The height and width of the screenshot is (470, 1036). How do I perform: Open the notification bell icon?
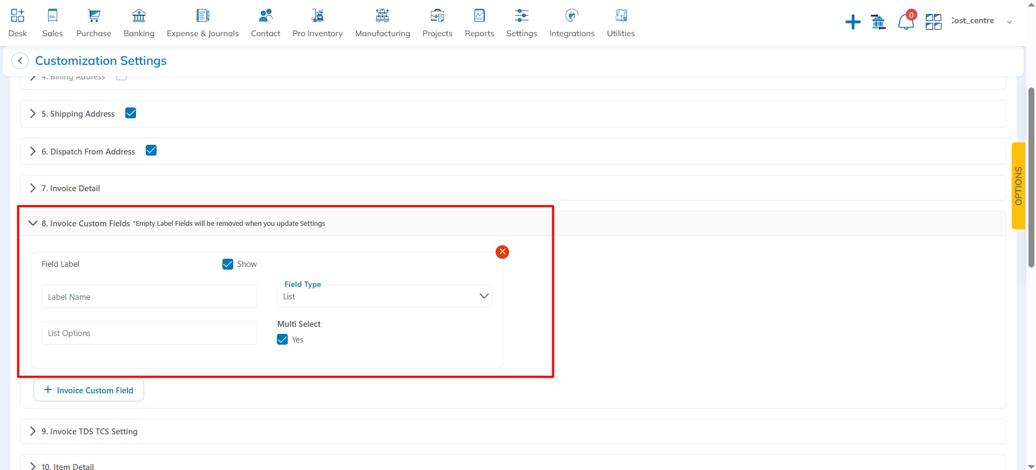pyautogui.click(x=905, y=22)
